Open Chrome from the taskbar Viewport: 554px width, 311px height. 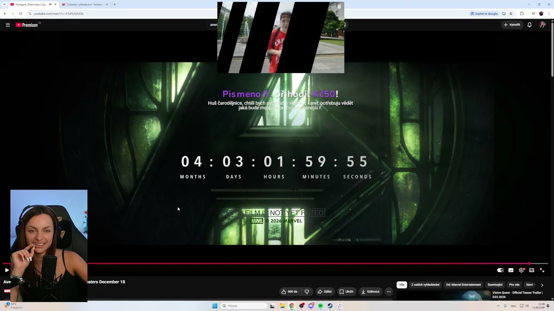[x=292, y=306]
